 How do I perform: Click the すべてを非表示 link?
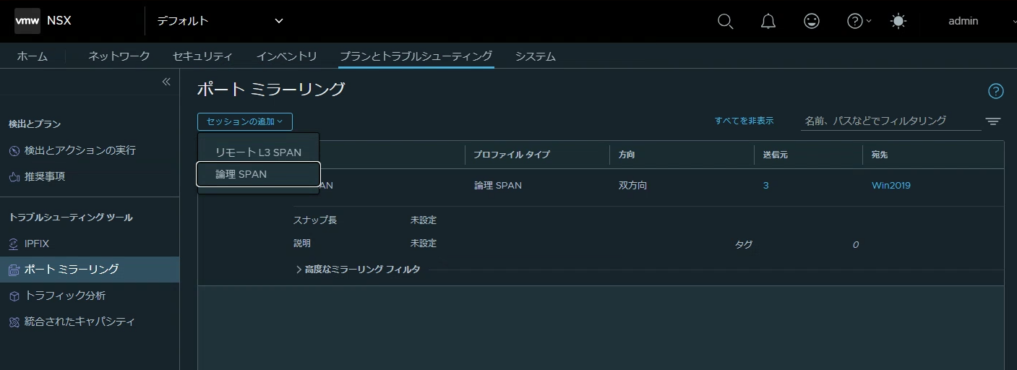tap(744, 121)
